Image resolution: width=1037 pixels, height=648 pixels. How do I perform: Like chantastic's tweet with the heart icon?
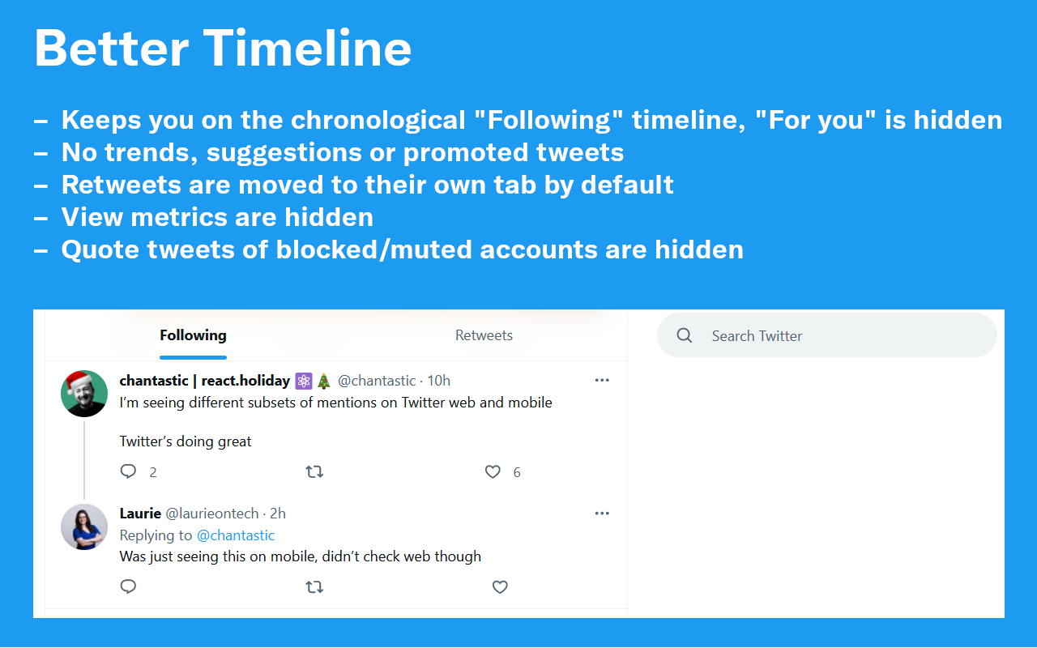click(x=493, y=471)
